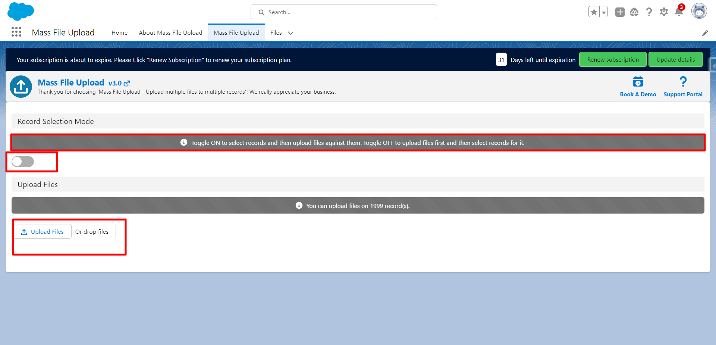Click info icon in toggle instructions banner
Screen dimensions: 716x345
coord(184,142)
